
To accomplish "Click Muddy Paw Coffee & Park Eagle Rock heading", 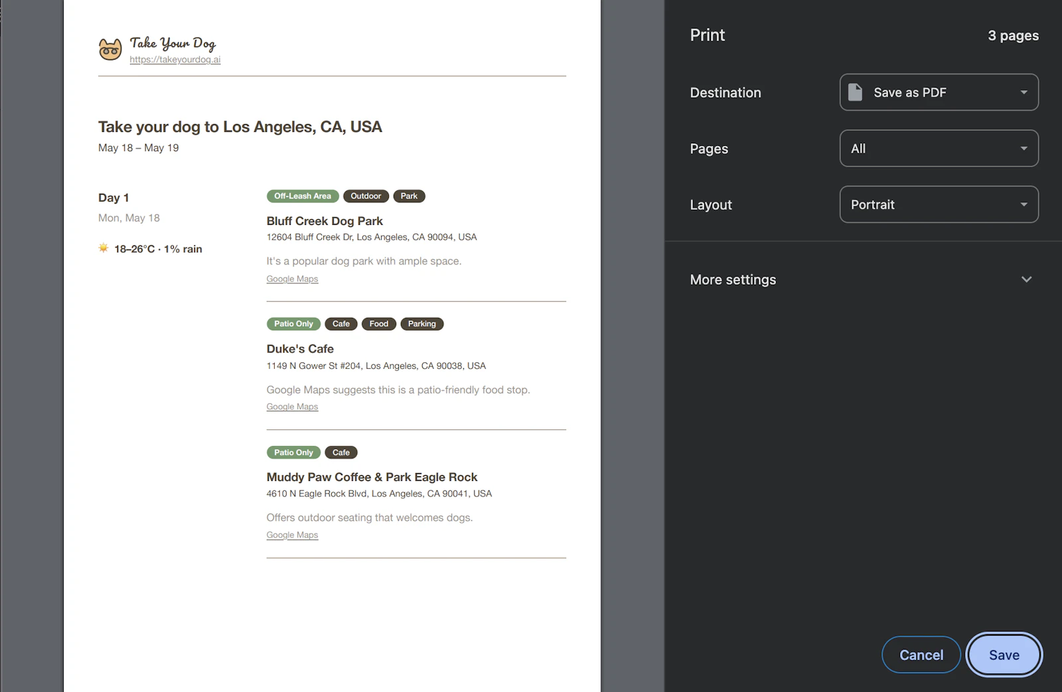I will click(372, 477).
